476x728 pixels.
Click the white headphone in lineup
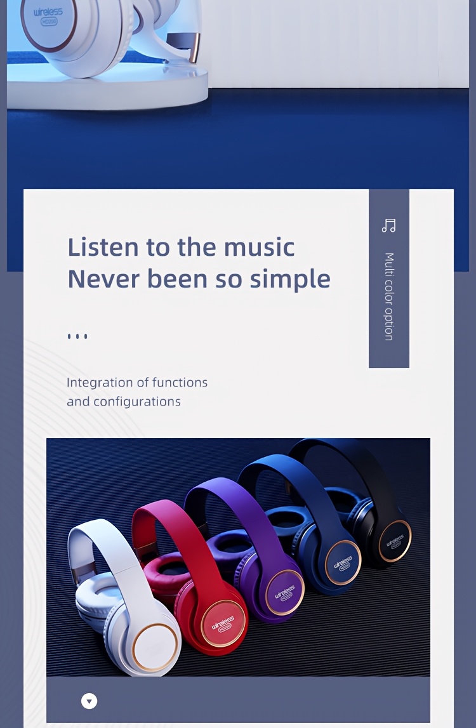click(123, 597)
